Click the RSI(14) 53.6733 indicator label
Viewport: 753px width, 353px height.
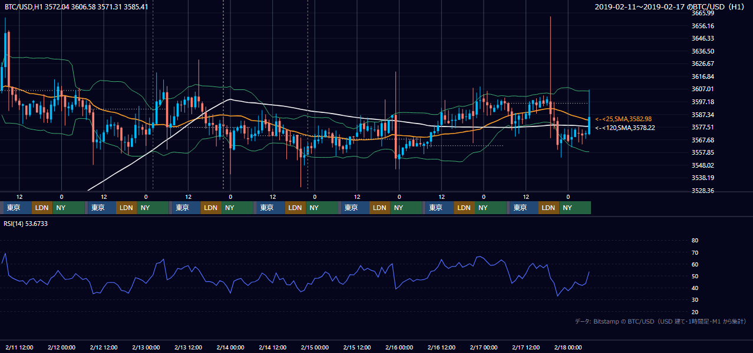pos(26,224)
